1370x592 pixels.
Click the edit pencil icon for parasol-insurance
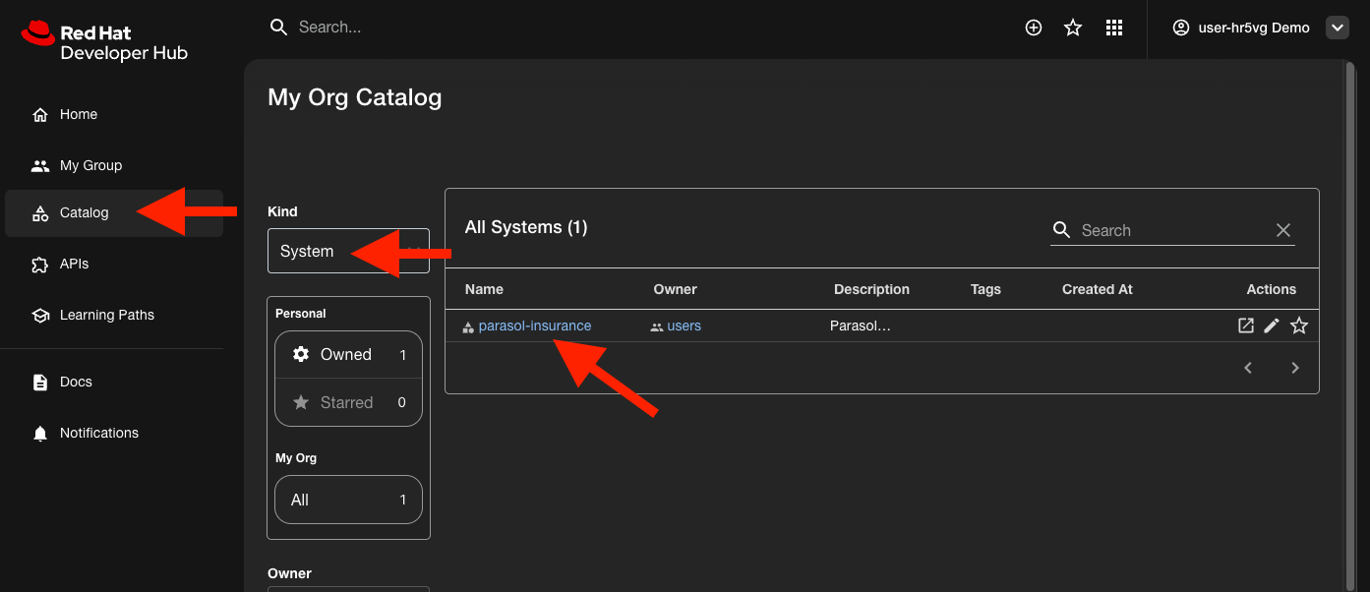tap(1272, 326)
